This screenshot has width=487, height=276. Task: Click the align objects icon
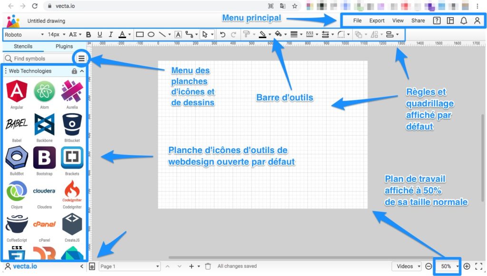click(x=390, y=34)
